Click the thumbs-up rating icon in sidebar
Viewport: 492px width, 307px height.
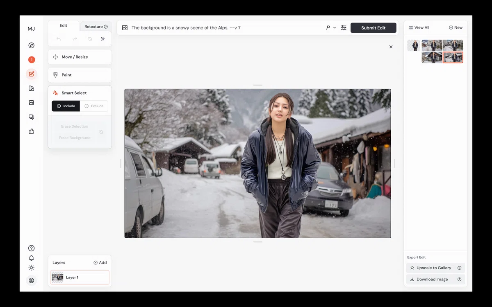click(32, 131)
